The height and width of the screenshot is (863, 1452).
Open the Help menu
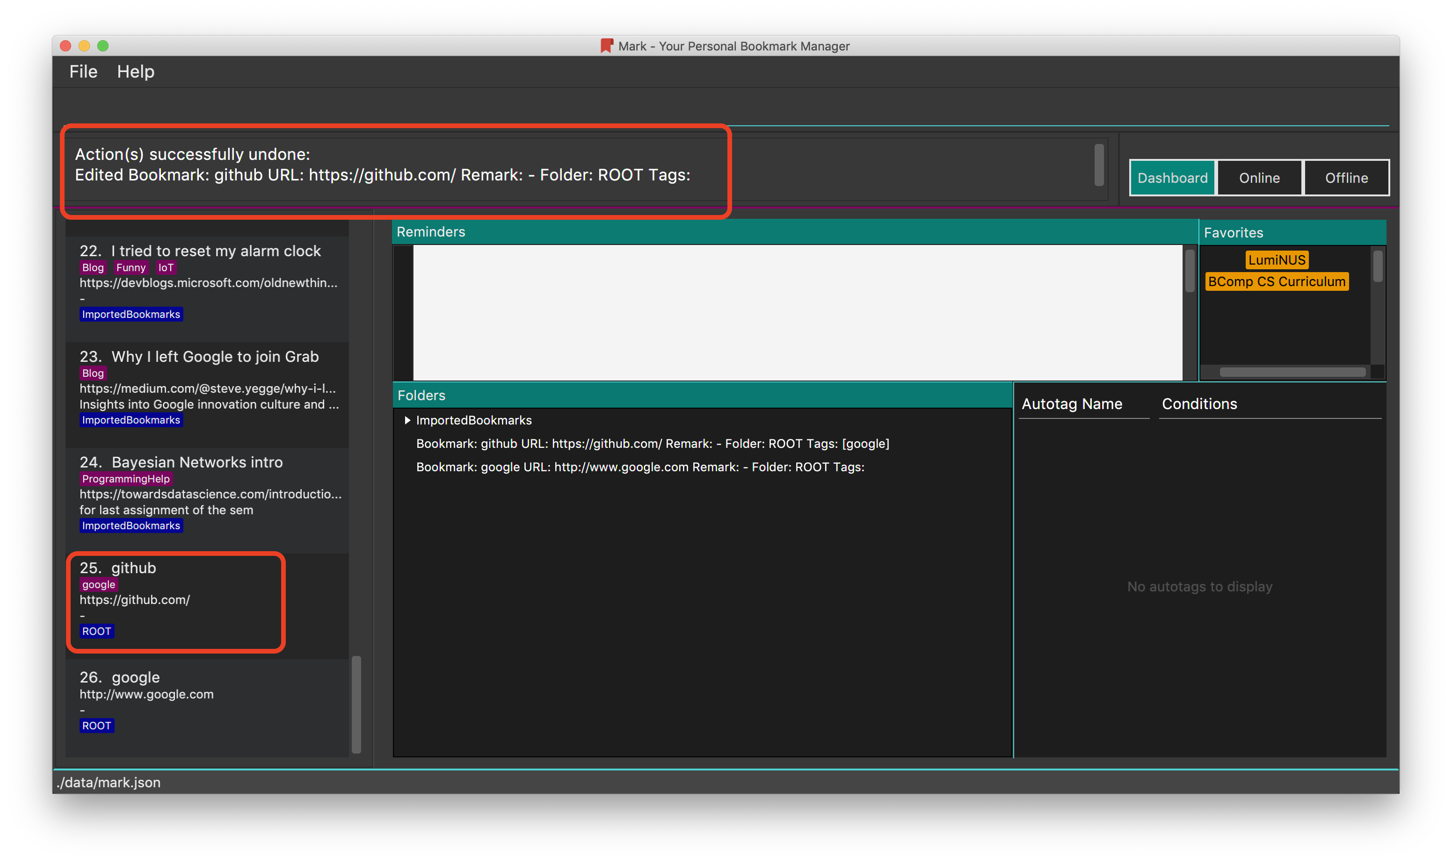coord(136,72)
